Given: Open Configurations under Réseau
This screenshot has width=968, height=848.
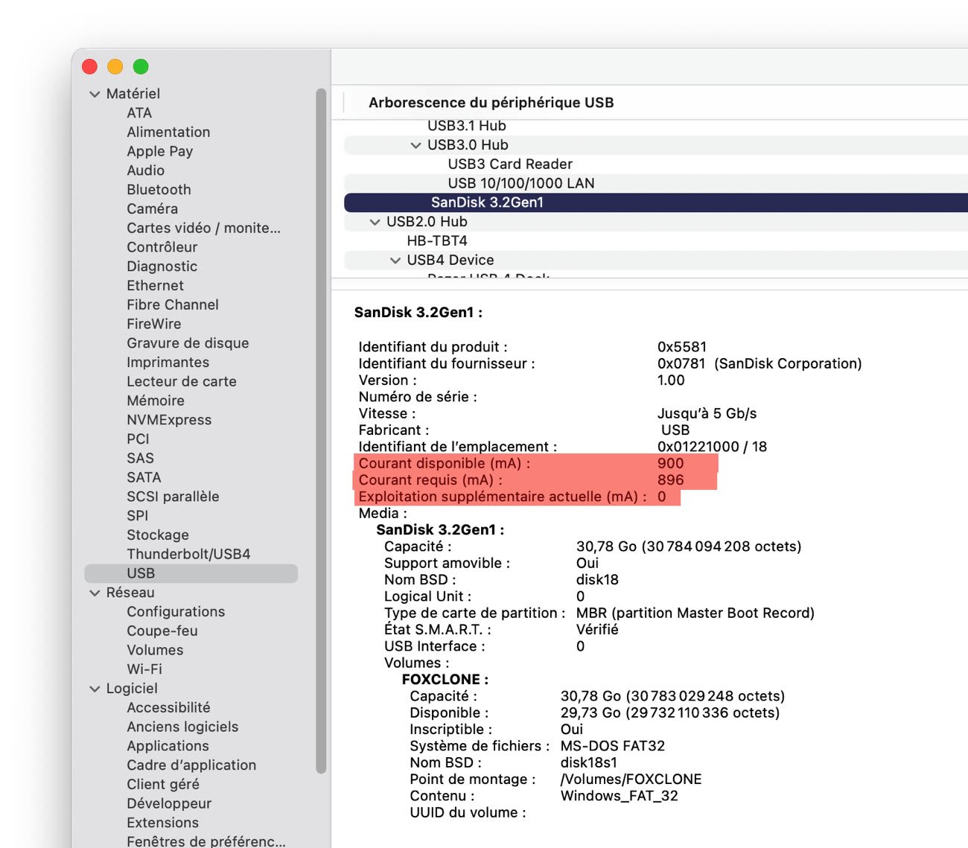Looking at the screenshot, I should coord(176,611).
